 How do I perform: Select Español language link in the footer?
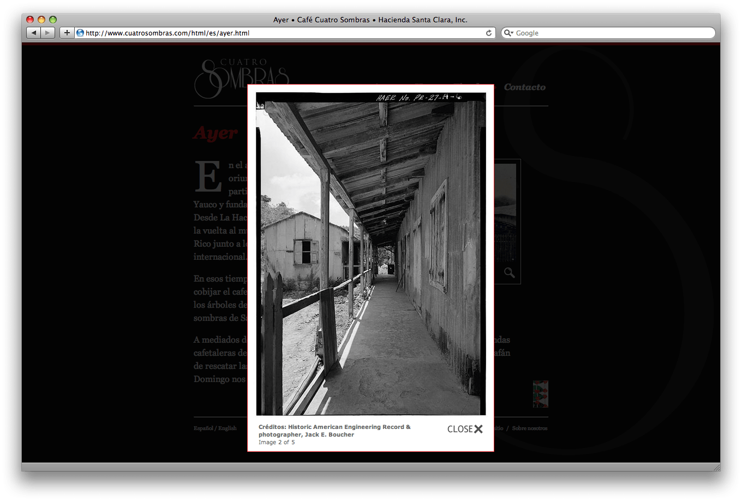[x=203, y=428]
